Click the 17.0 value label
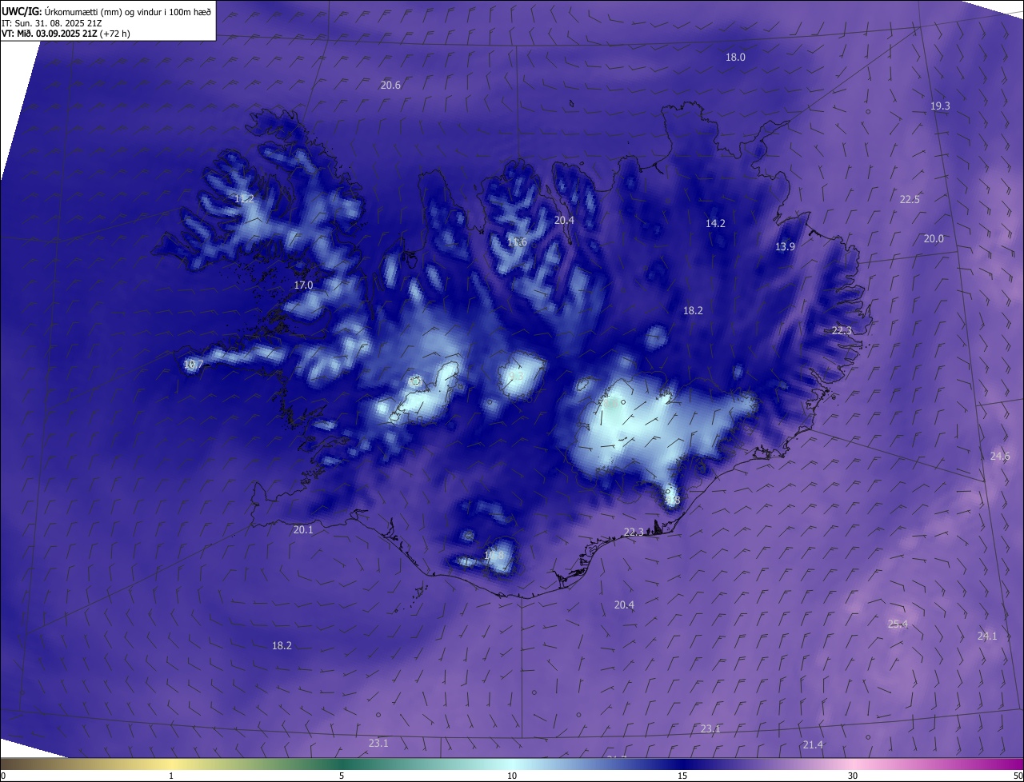The height and width of the screenshot is (782, 1024). pos(303,285)
